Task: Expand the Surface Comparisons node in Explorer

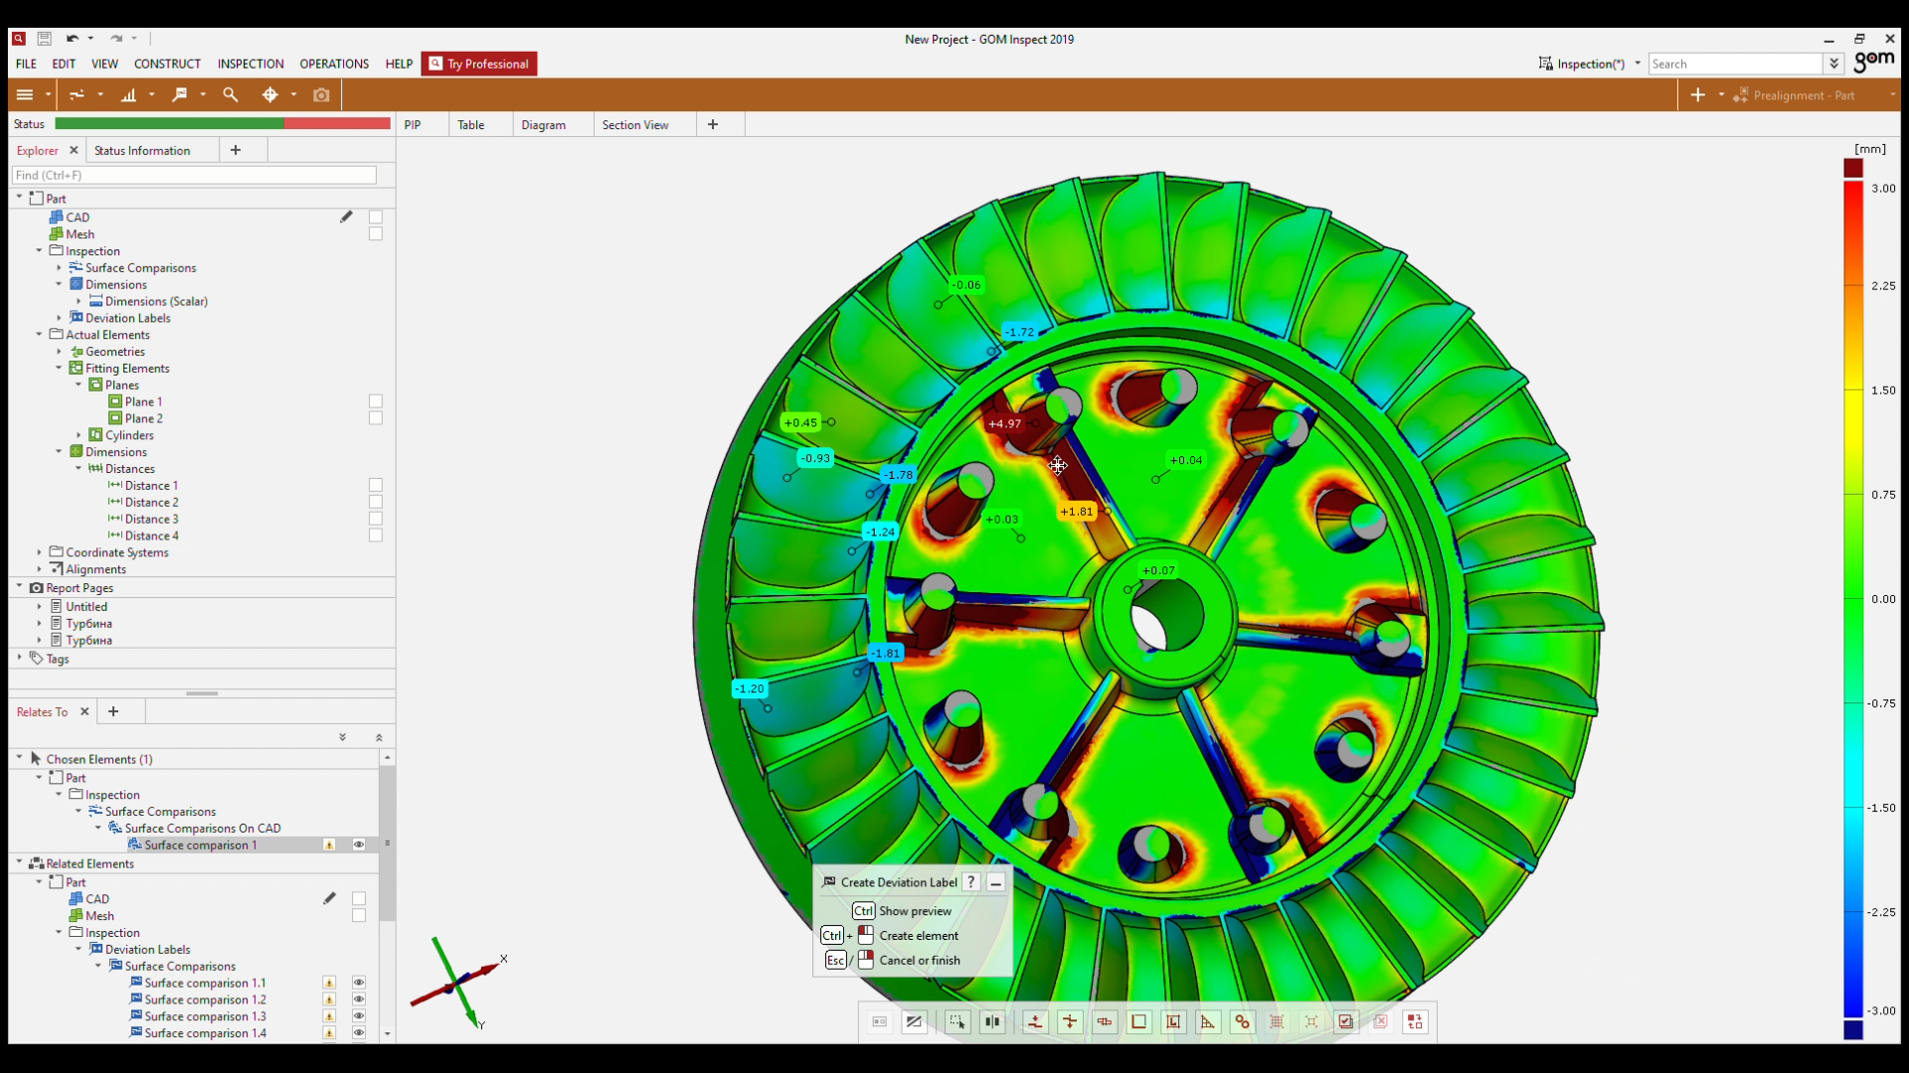Action: point(59,267)
